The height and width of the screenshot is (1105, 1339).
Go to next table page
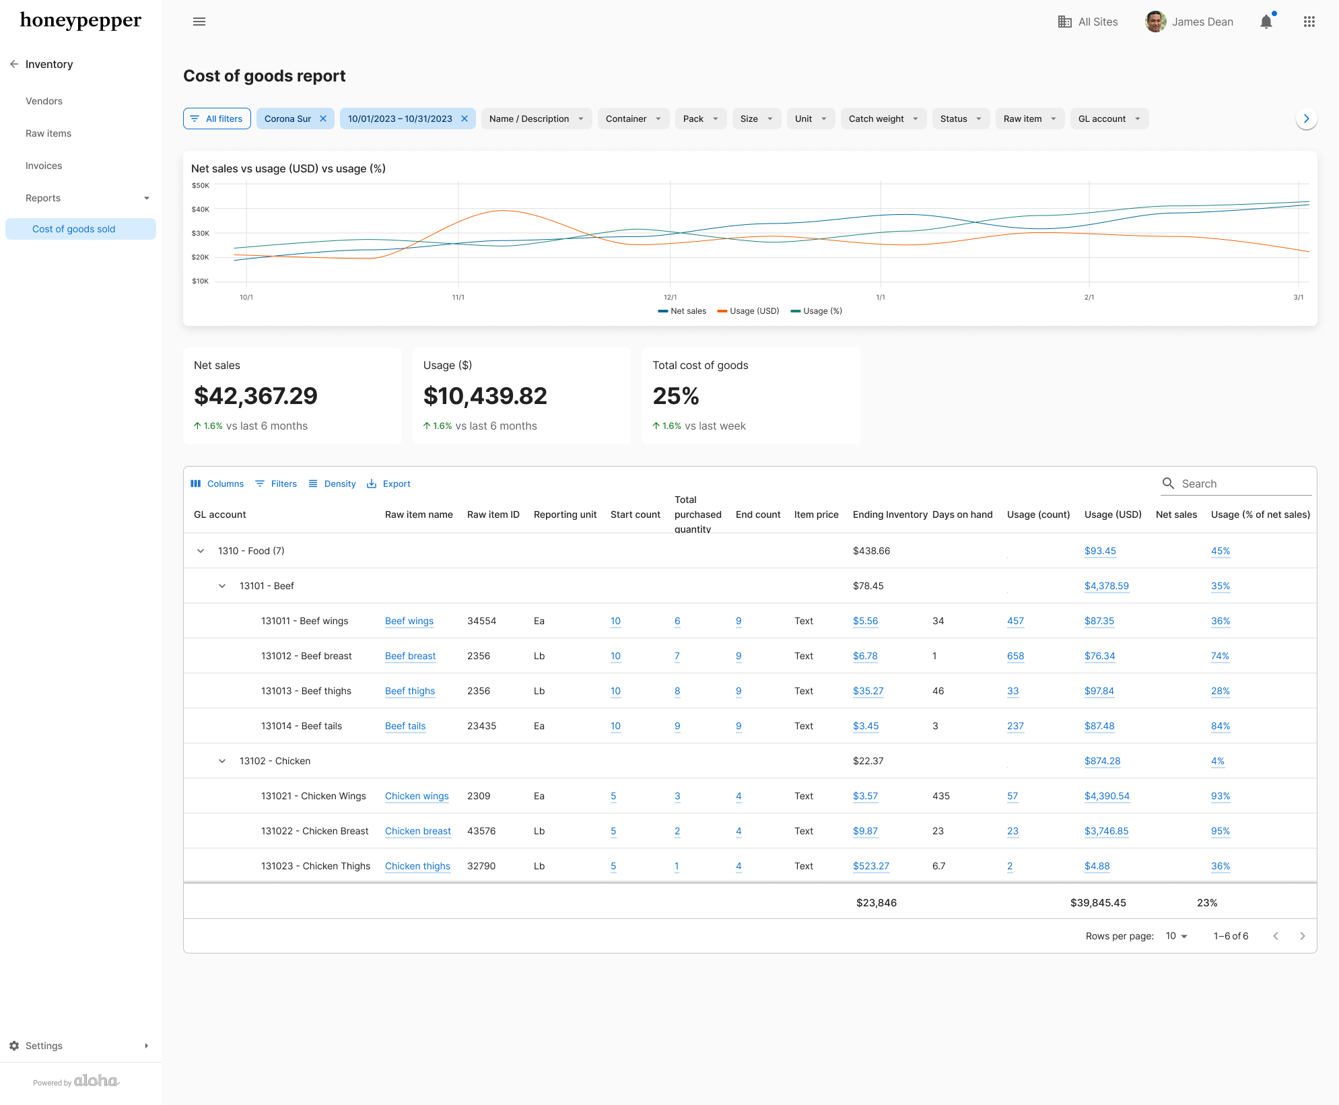1302,936
